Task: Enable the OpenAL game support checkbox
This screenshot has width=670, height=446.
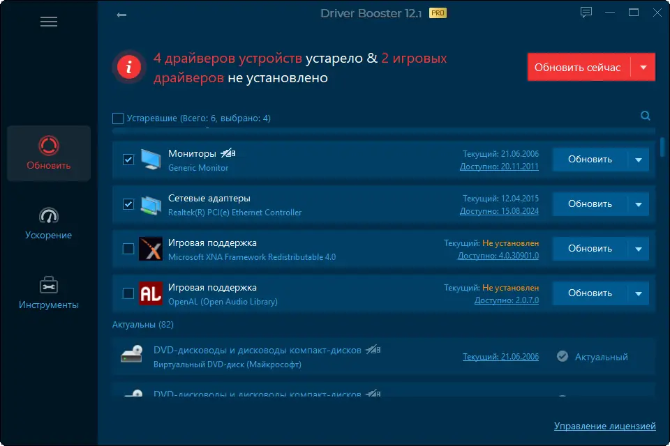Action: [x=128, y=293]
